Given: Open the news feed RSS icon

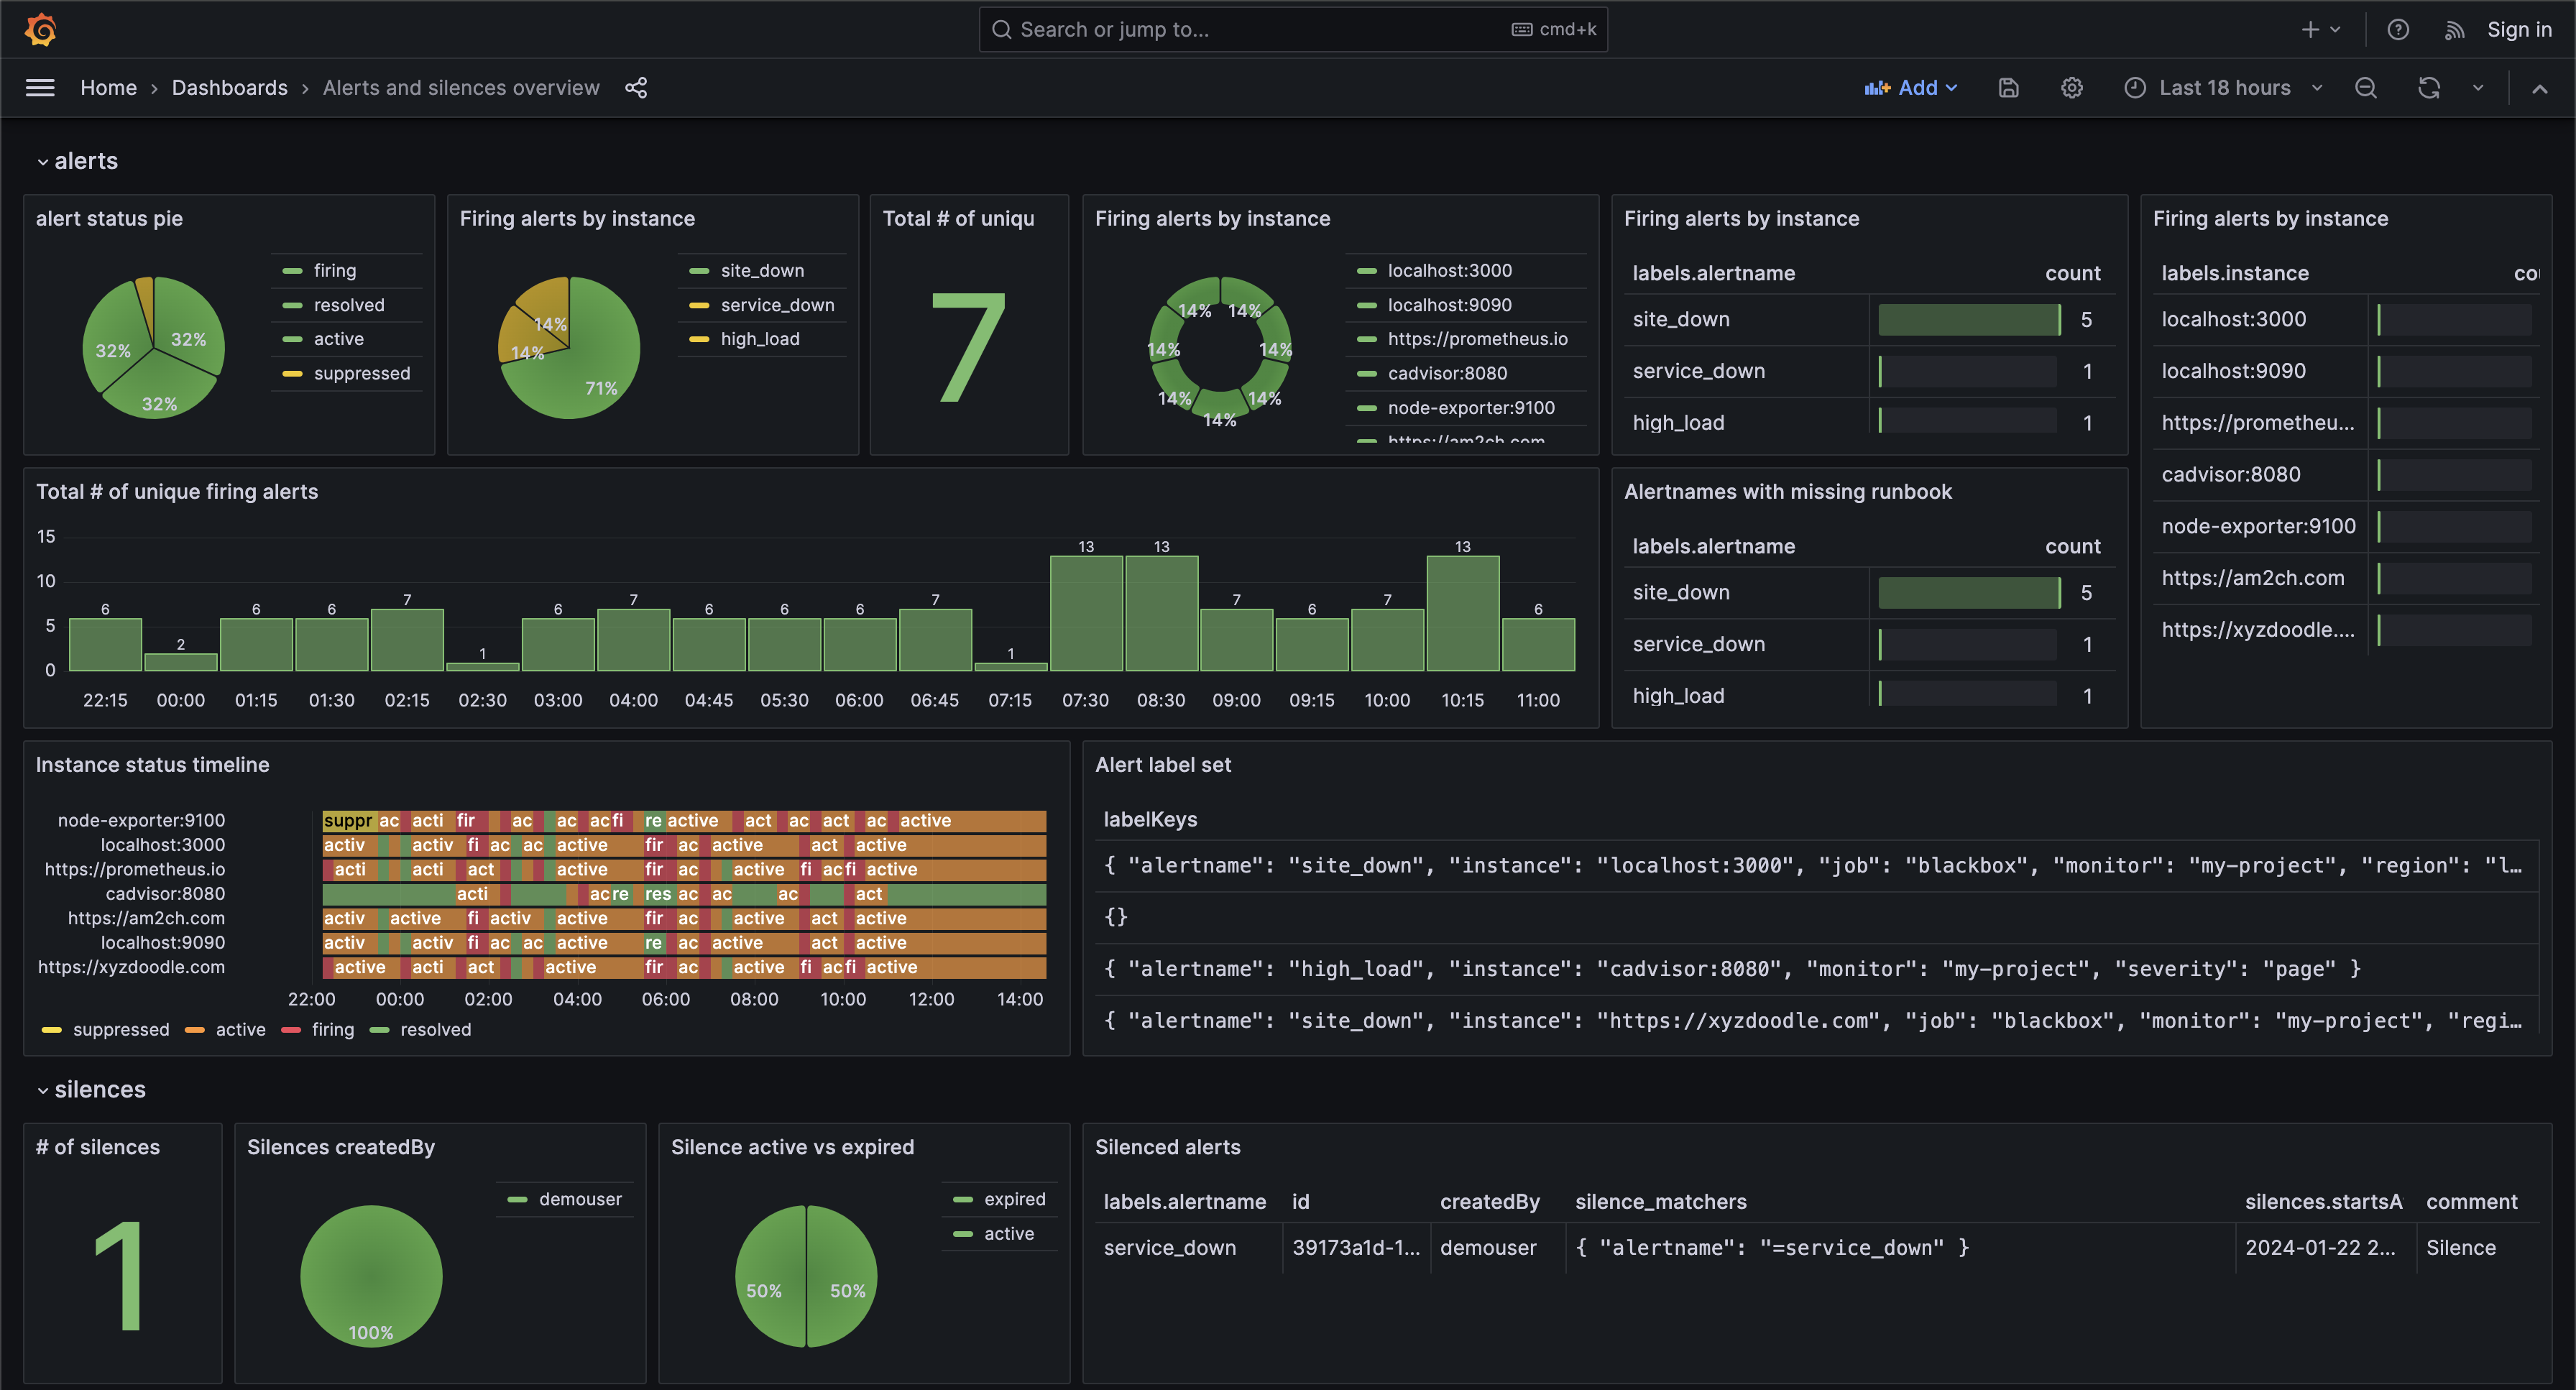Looking at the screenshot, I should click(x=2454, y=30).
